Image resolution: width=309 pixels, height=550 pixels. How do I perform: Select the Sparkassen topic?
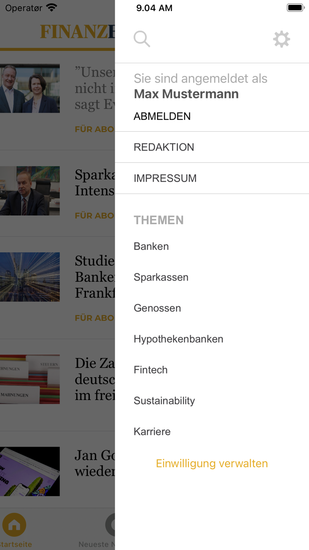pyautogui.click(x=161, y=277)
